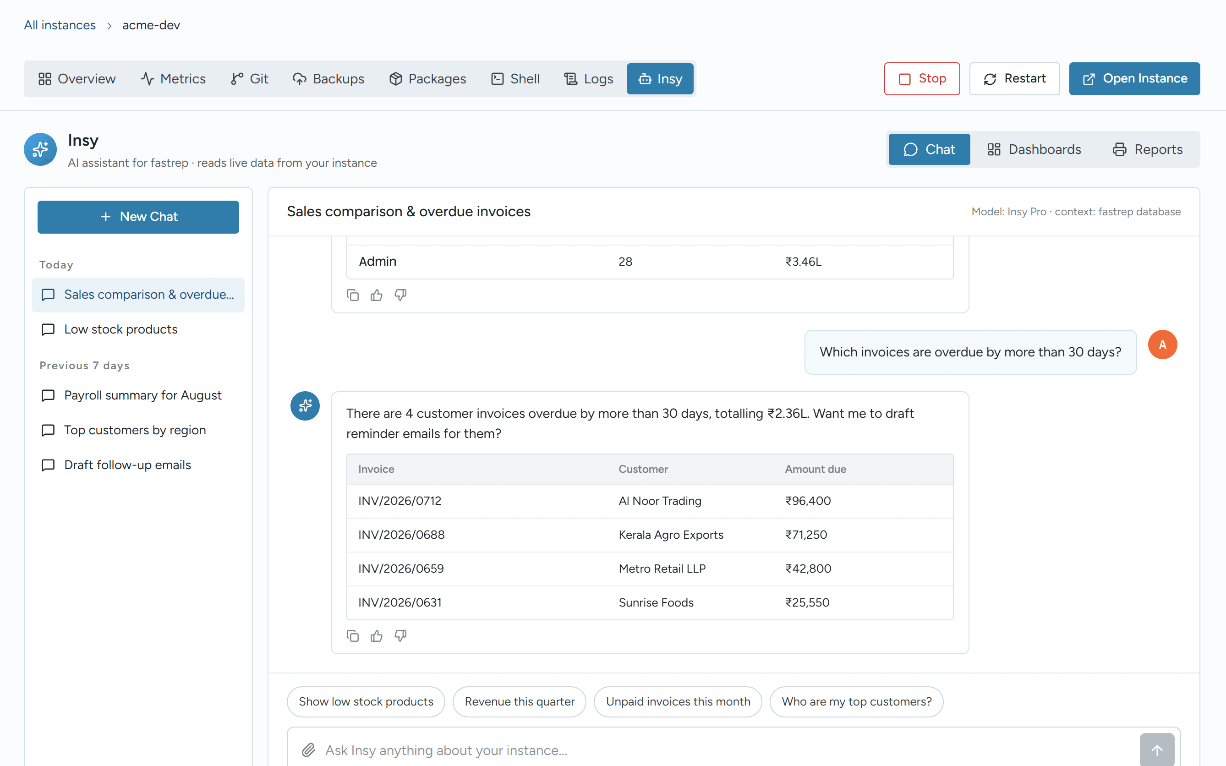
Task: Switch to Dashboards view
Action: tap(1034, 149)
